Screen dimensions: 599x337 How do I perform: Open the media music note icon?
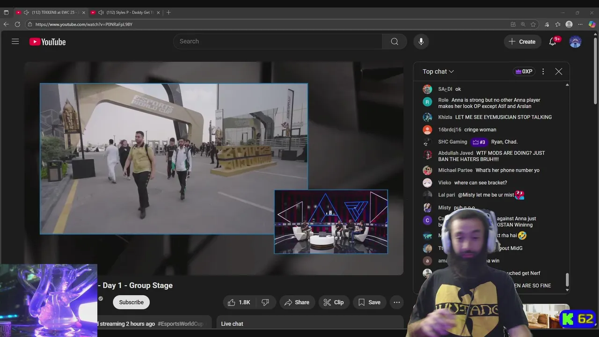(547, 24)
